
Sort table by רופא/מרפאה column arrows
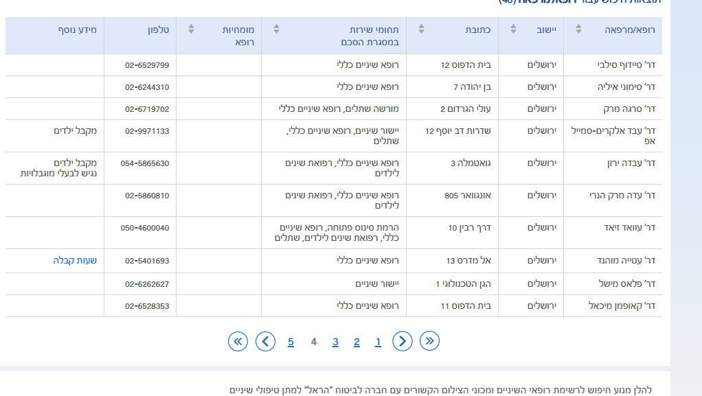578,30
